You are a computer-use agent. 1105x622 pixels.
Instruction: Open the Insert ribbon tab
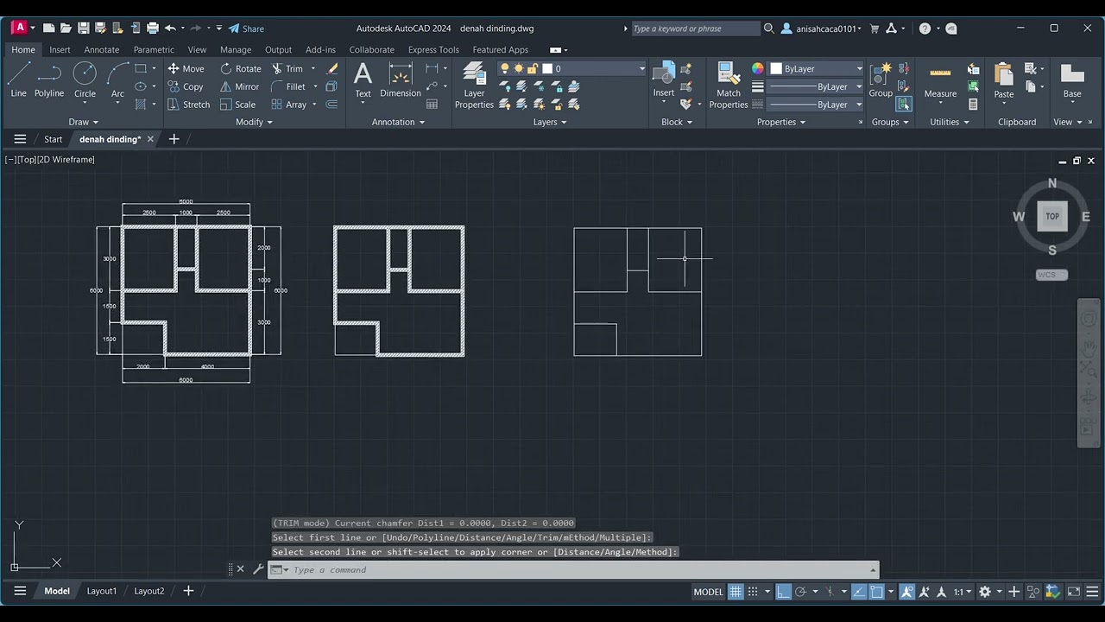(x=60, y=49)
